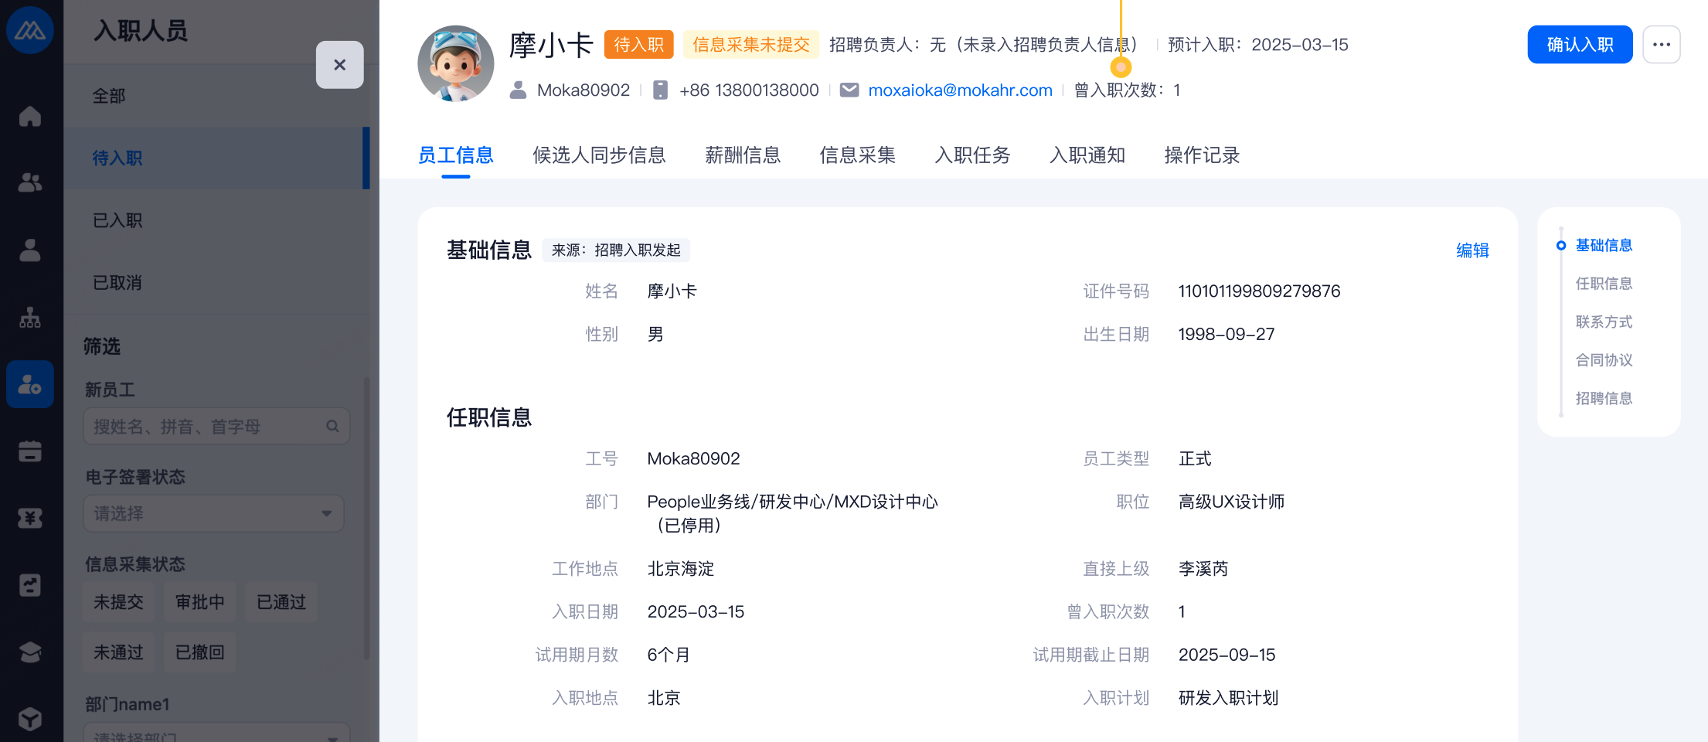Click the 编辑 link in 基础信息
The width and height of the screenshot is (1708, 742).
point(1472,250)
